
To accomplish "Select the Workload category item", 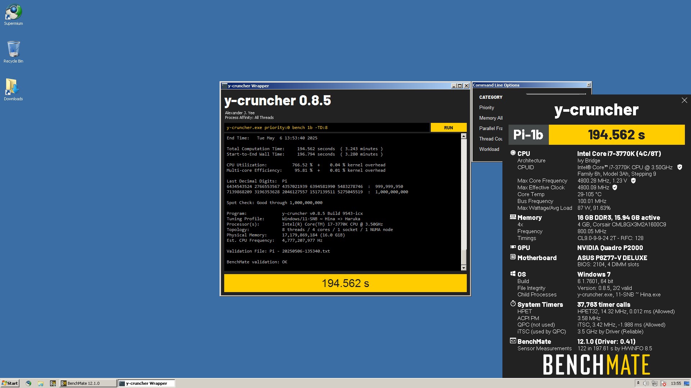I will [489, 149].
